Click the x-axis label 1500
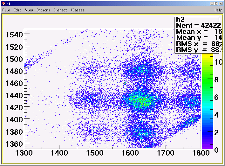 pyautogui.click(x=95, y=153)
